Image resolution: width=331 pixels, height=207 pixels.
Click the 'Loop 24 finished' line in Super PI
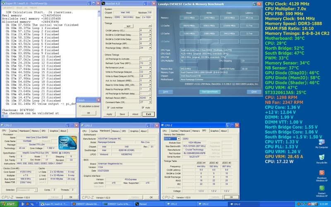[x=32, y=101]
